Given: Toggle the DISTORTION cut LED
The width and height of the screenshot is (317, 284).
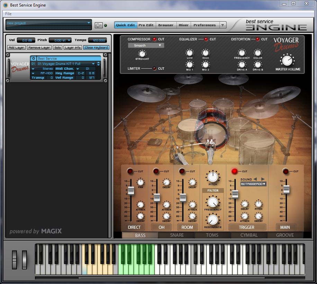Looking at the screenshot, I should coord(258,39).
